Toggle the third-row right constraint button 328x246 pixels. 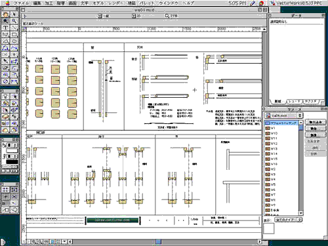[14, 203]
